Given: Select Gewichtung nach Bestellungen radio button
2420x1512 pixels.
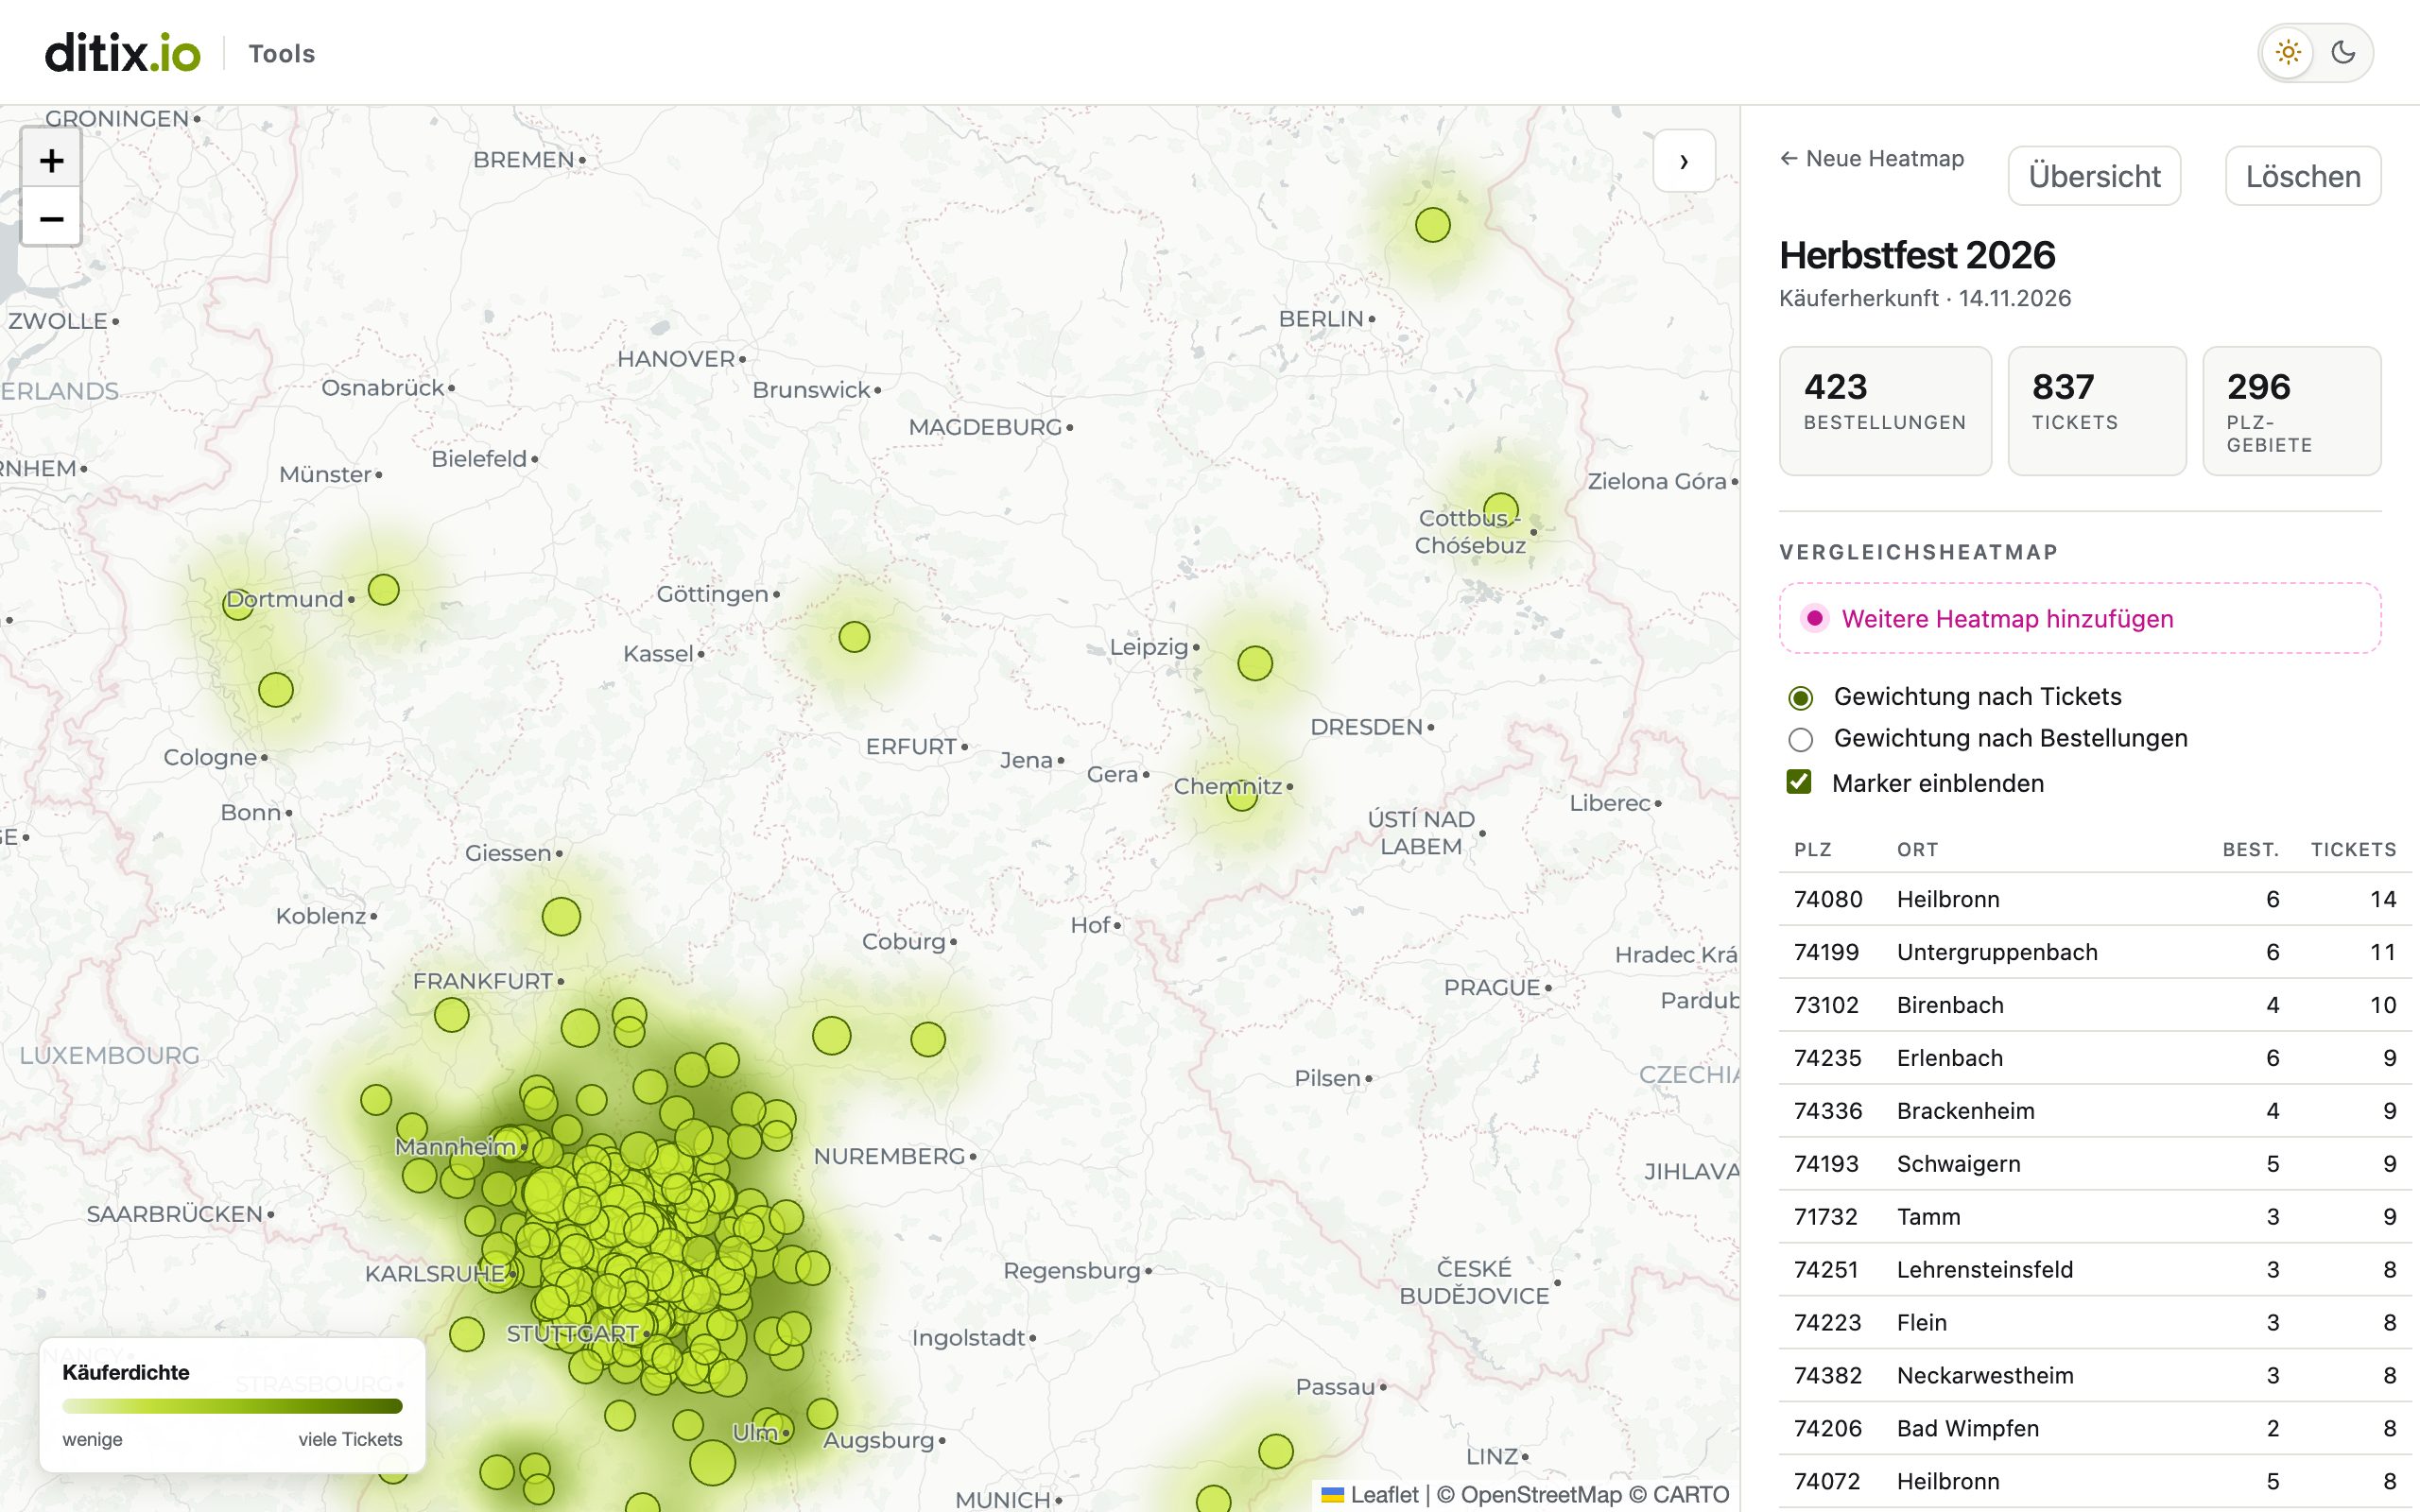Looking at the screenshot, I should [x=1800, y=740].
